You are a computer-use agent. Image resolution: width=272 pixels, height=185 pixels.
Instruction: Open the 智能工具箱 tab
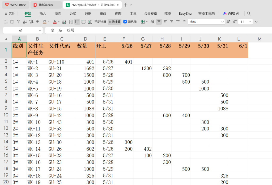(206, 14)
